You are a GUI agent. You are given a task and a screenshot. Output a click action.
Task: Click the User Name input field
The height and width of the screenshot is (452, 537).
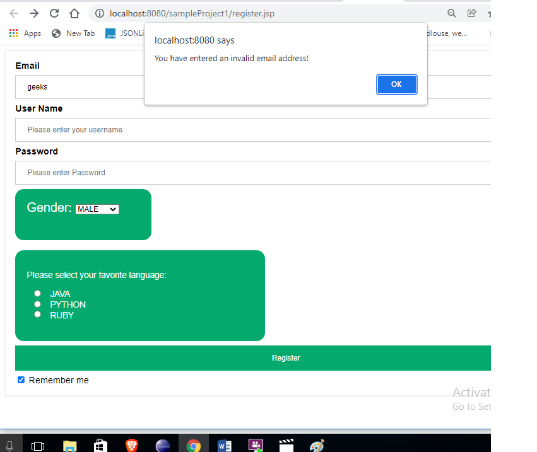point(253,130)
